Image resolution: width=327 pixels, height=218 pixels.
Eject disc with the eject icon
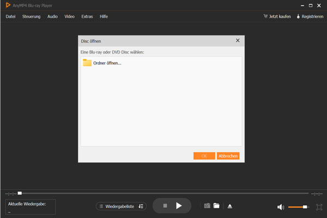pyautogui.click(x=230, y=206)
